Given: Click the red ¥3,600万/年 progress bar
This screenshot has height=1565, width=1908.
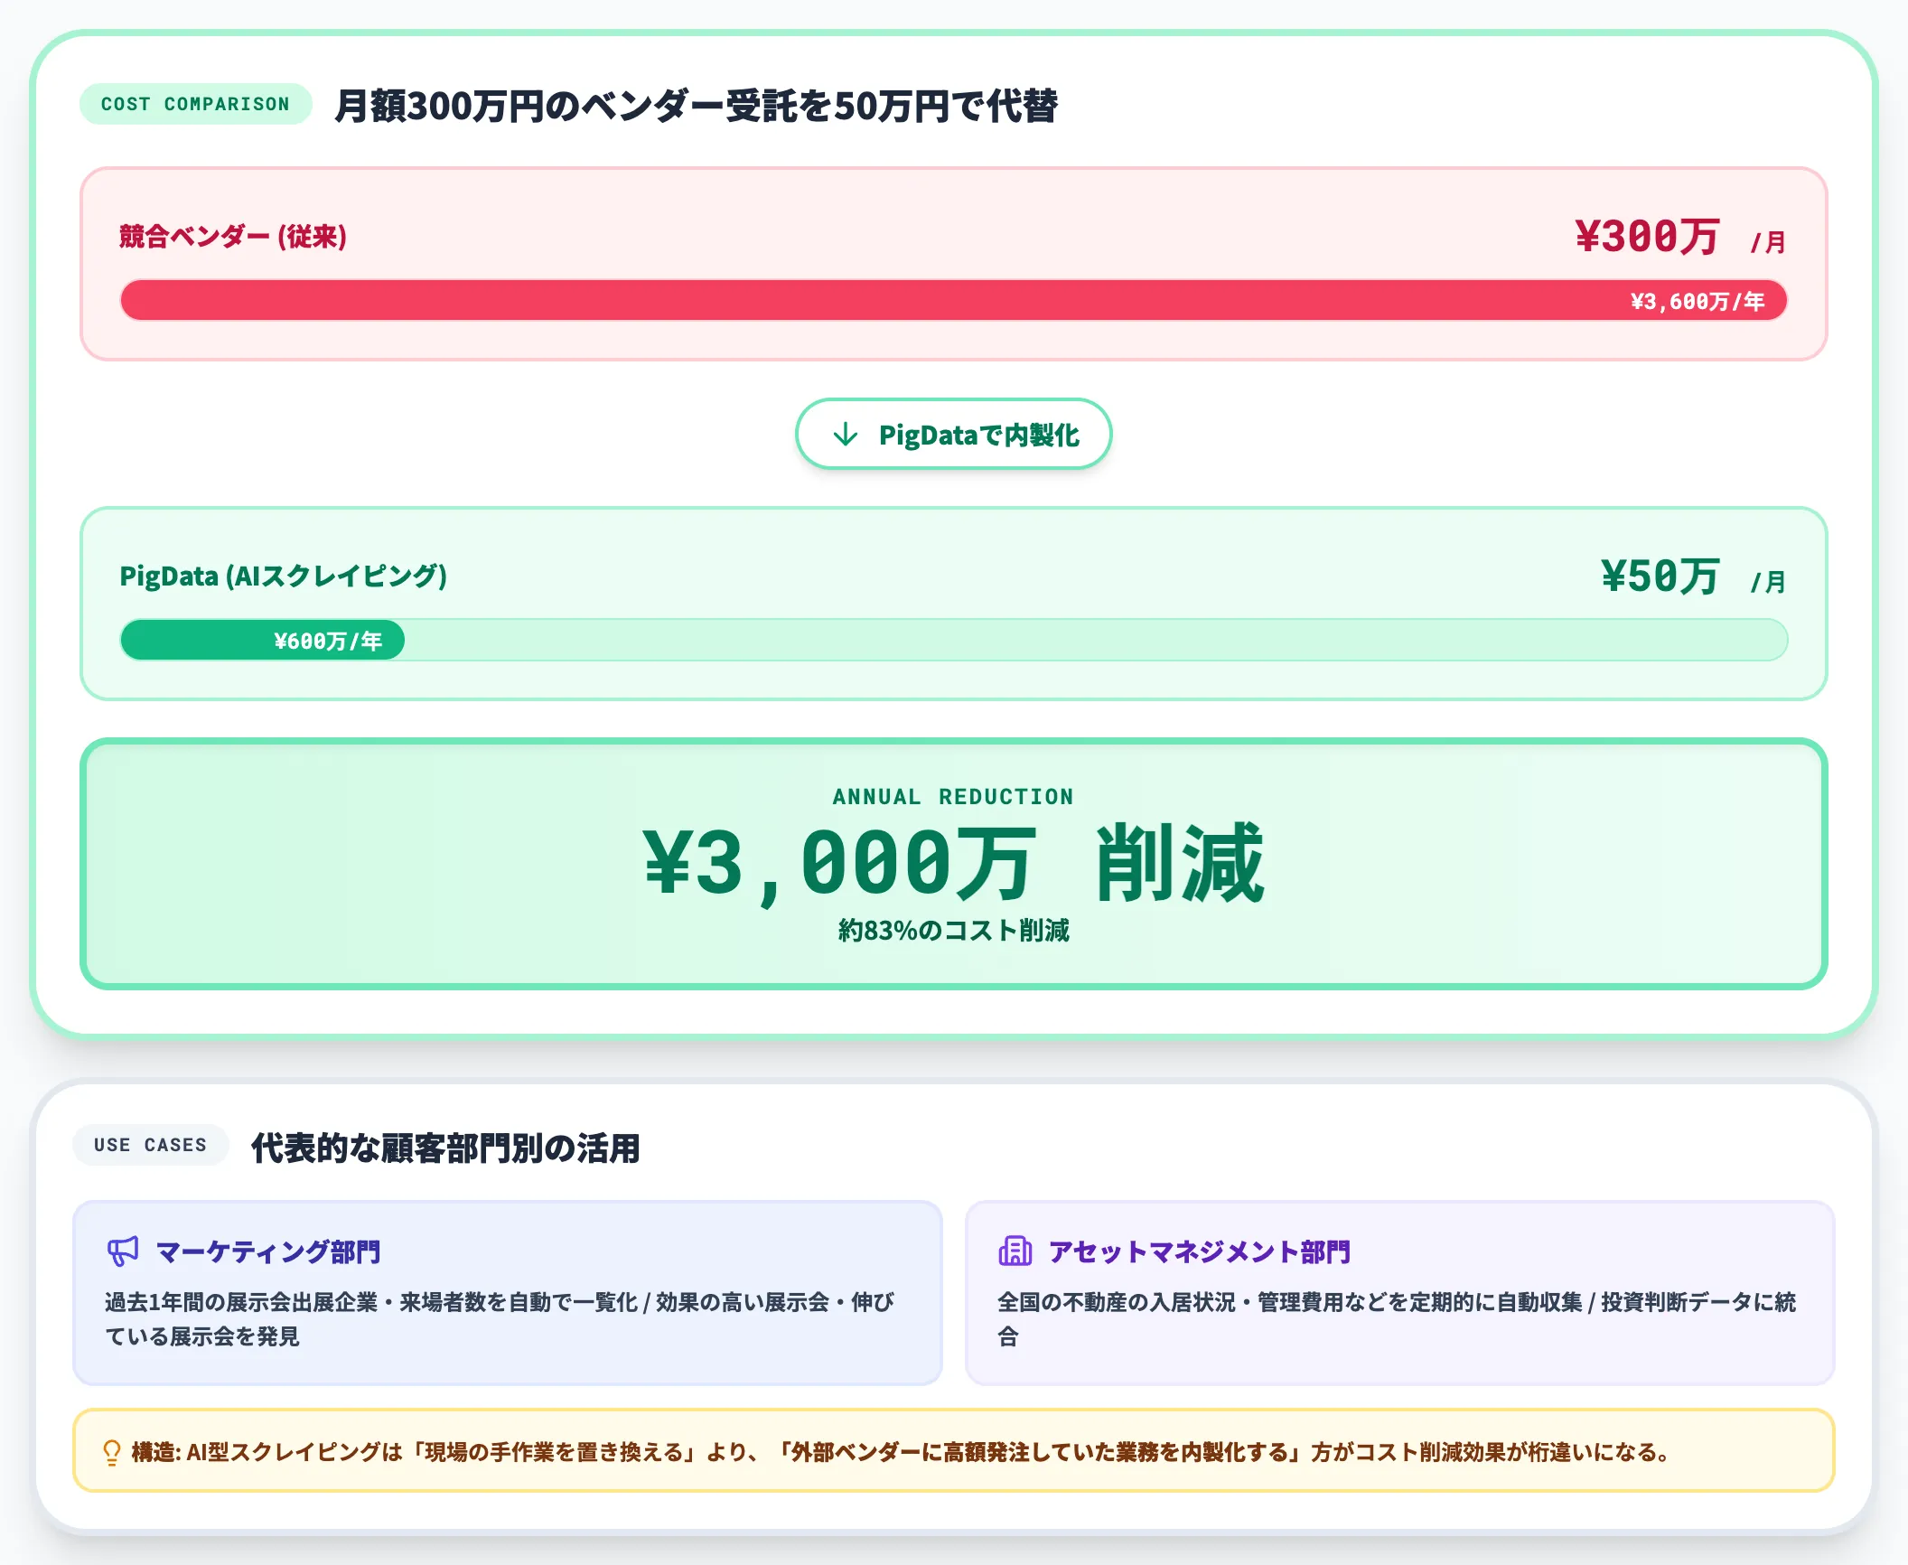Looking at the screenshot, I should click(x=953, y=300).
